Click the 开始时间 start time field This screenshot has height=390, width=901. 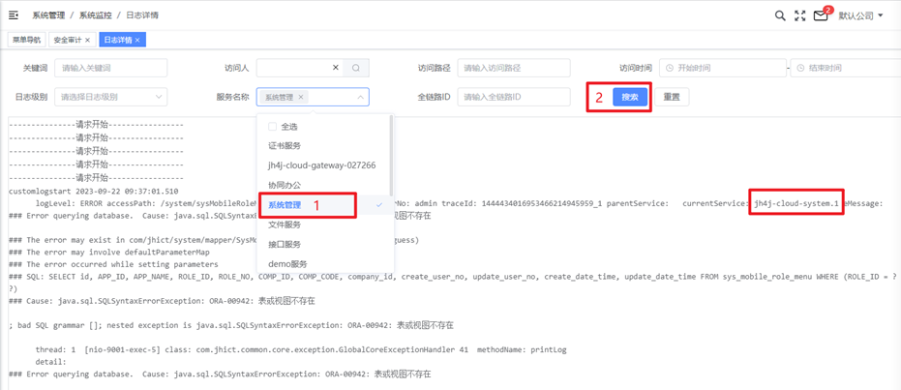(x=723, y=68)
